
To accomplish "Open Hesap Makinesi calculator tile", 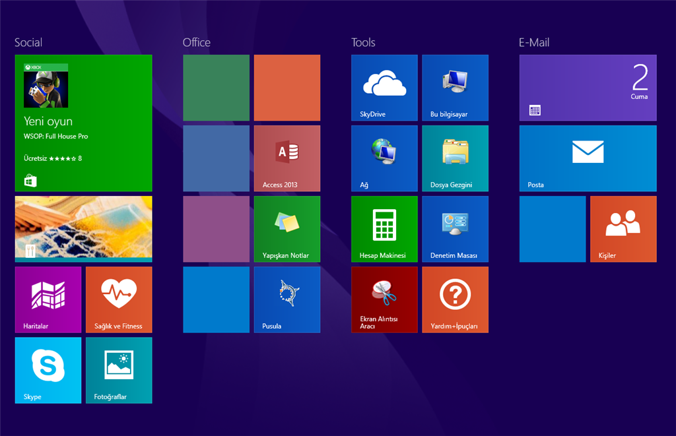I will pyautogui.click(x=384, y=229).
